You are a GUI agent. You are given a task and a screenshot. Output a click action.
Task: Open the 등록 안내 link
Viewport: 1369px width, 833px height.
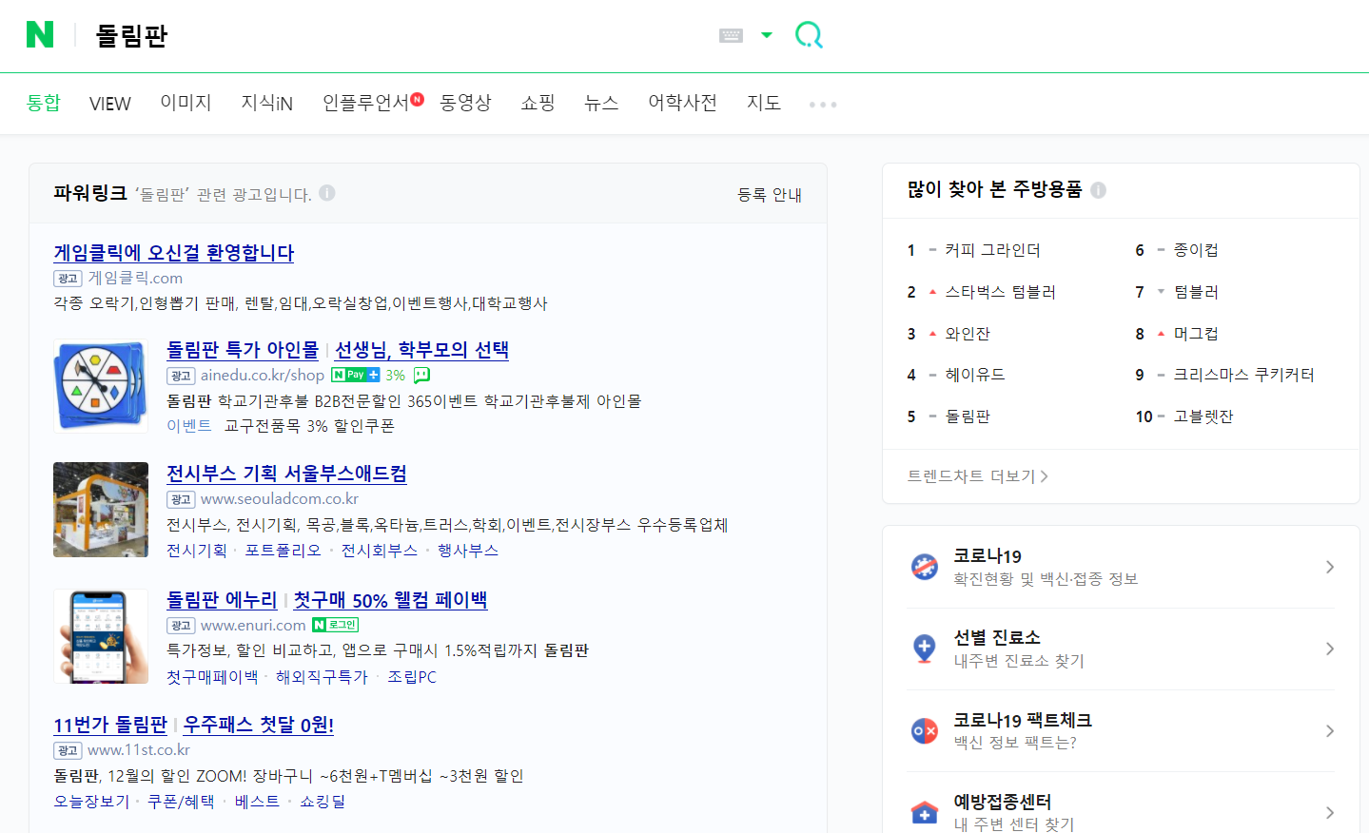click(x=770, y=195)
